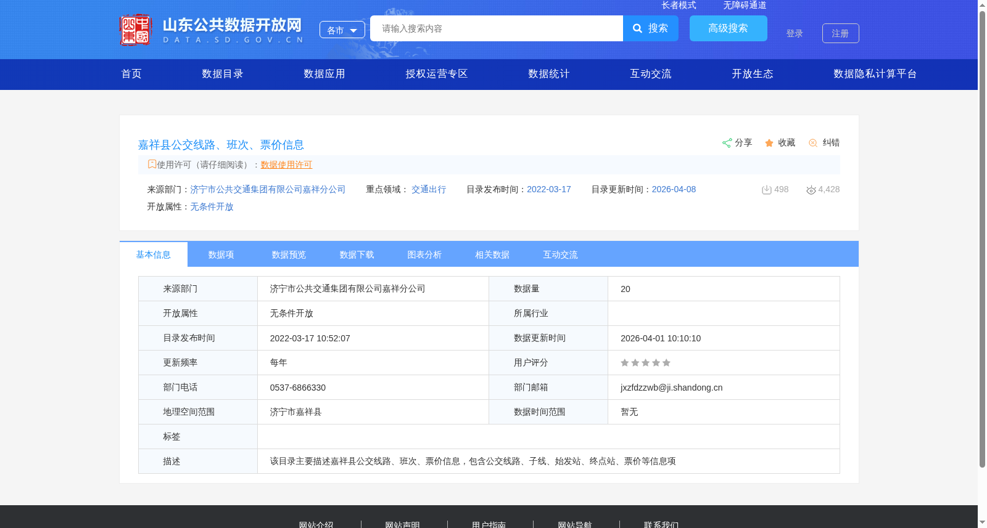Viewport: 987px width, 528px height.
Task: Open the 数据下载 tab
Action: pos(357,254)
